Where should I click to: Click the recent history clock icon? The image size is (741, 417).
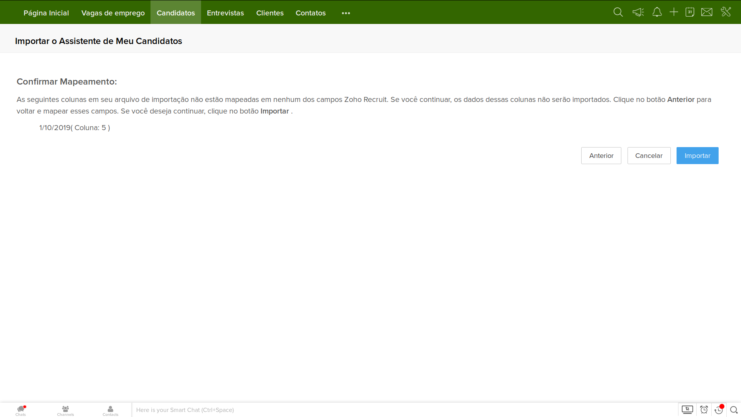(719, 410)
